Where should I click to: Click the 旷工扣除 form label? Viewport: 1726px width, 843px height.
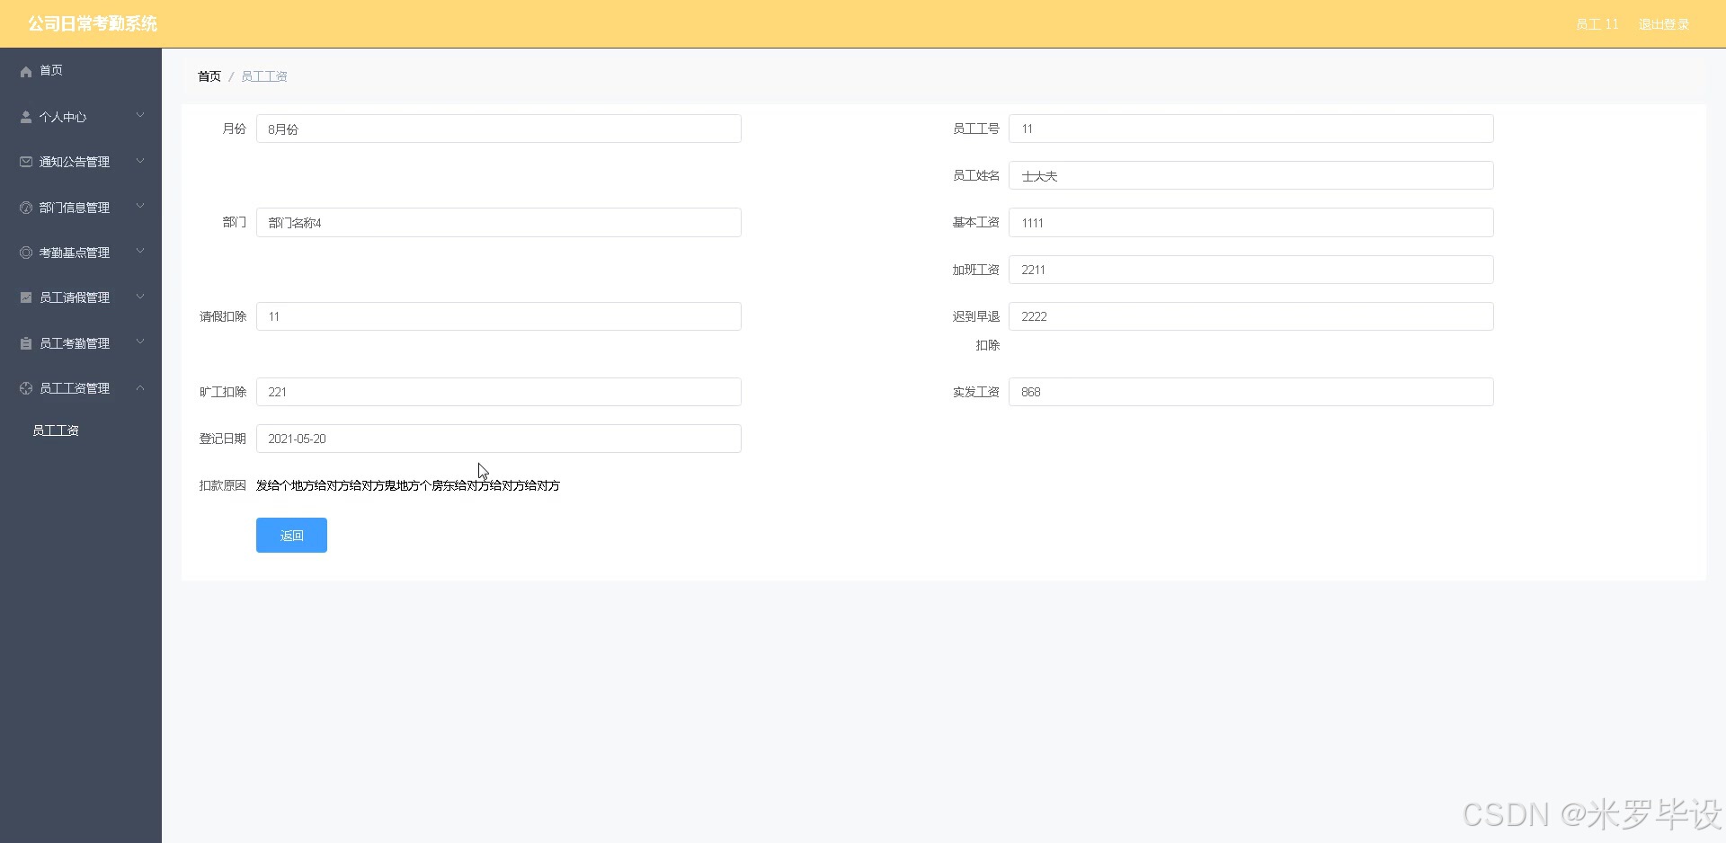coord(223,392)
